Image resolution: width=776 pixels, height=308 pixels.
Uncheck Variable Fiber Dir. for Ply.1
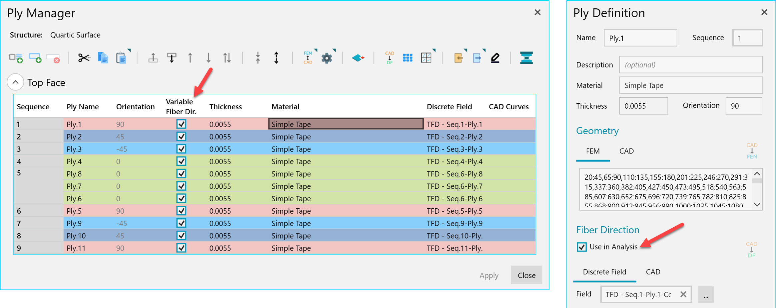tap(181, 124)
